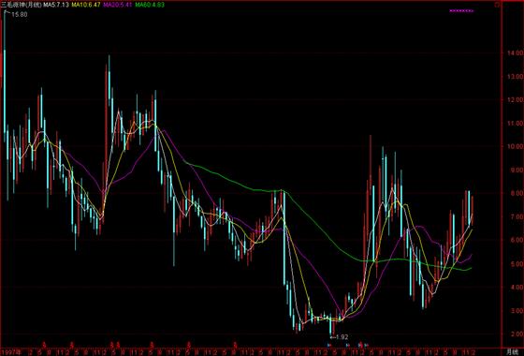The height and width of the screenshot is (356, 524).
Task: Click the last blue arrow marker on time axis
Action: coord(366,345)
